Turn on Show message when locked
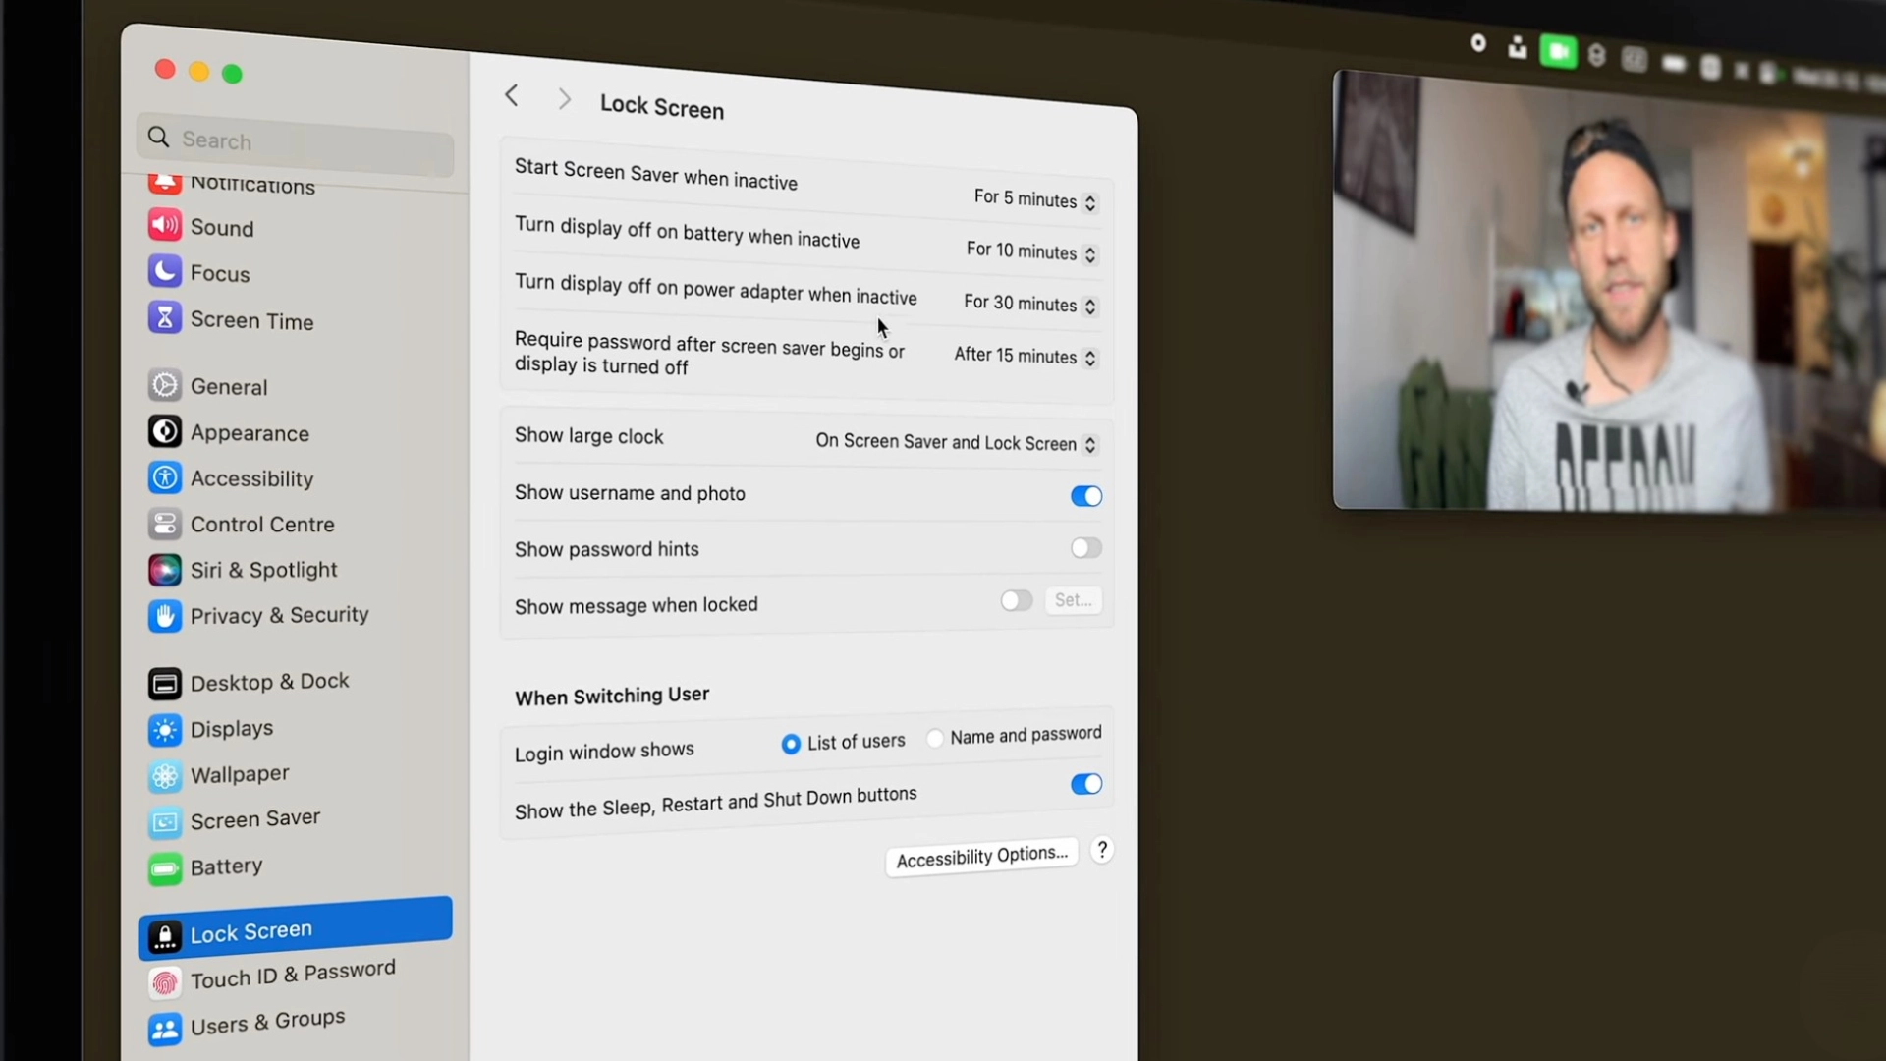This screenshot has width=1886, height=1061. pos(1016,600)
